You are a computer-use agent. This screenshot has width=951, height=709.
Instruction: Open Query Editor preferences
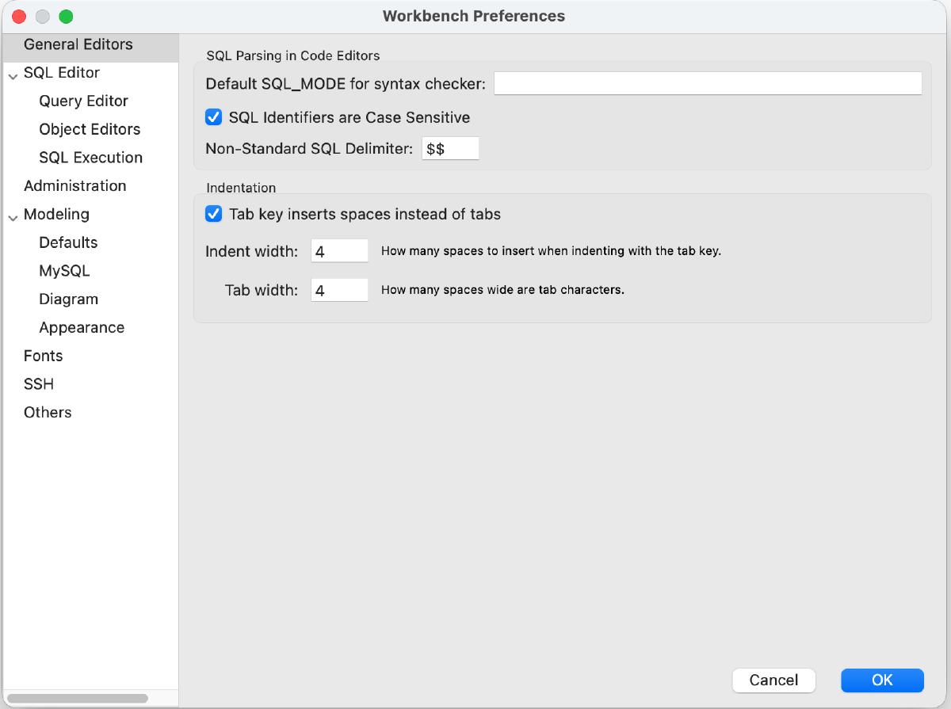click(x=83, y=101)
